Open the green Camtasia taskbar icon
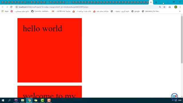Screen dimensions: 183x103 (42, 100)
